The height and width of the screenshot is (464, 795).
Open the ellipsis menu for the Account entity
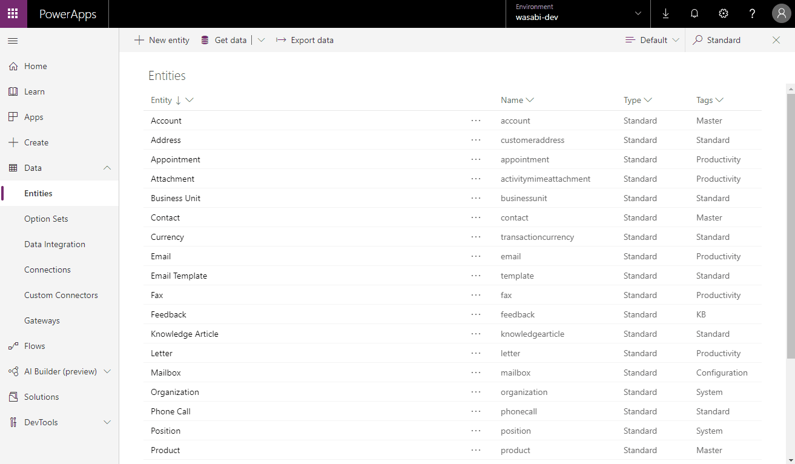476,121
